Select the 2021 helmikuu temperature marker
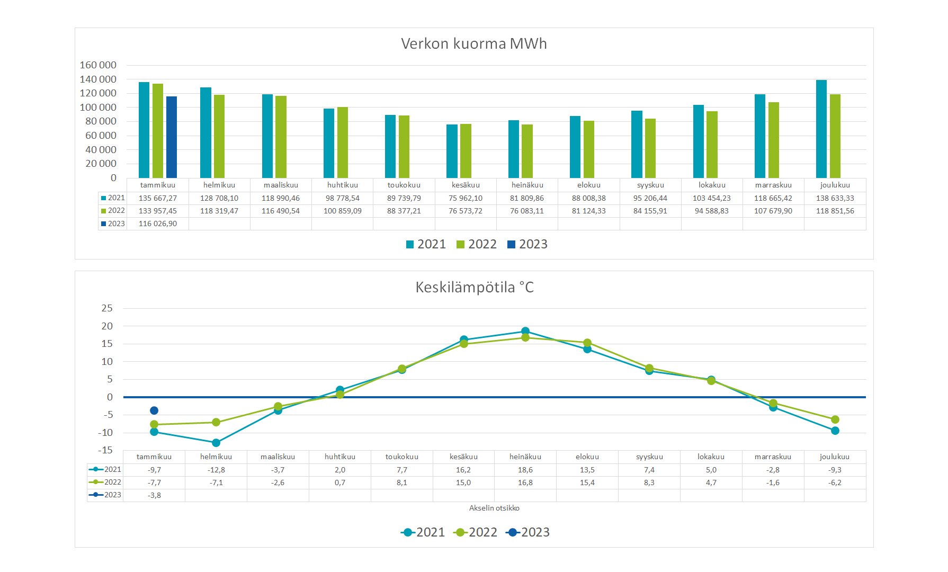The image size is (948, 572). point(216,443)
